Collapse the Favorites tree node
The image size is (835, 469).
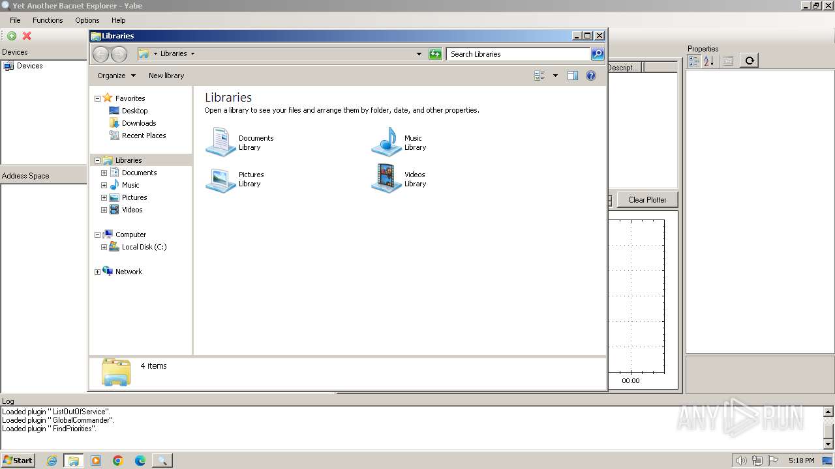[x=97, y=99]
